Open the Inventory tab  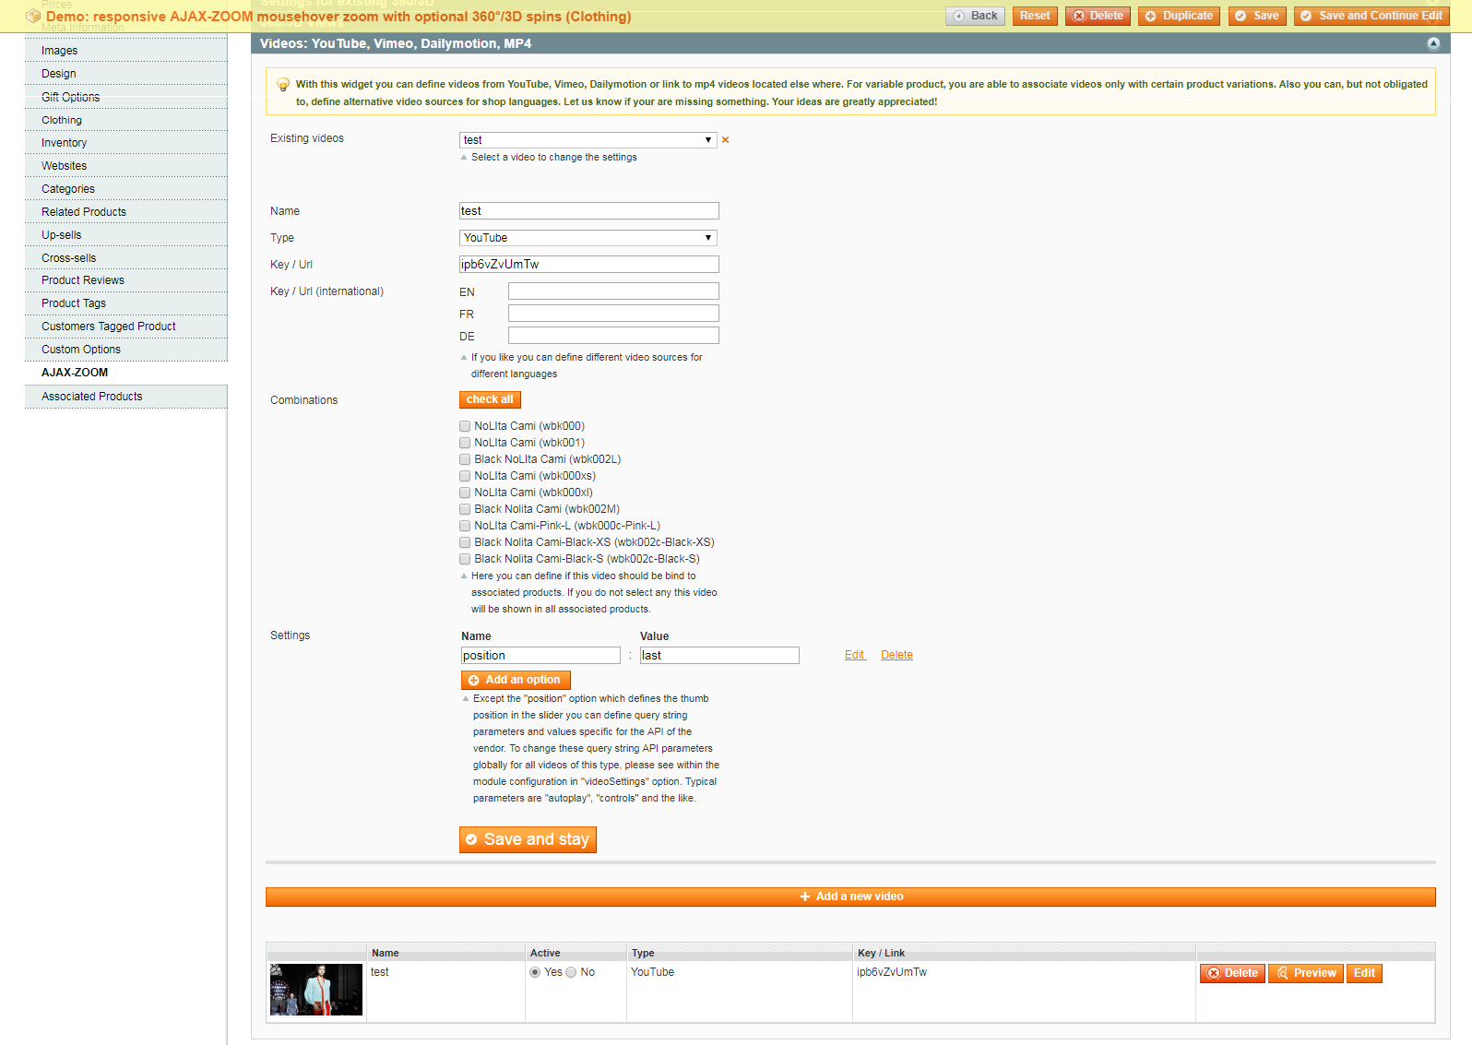[x=125, y=143]
